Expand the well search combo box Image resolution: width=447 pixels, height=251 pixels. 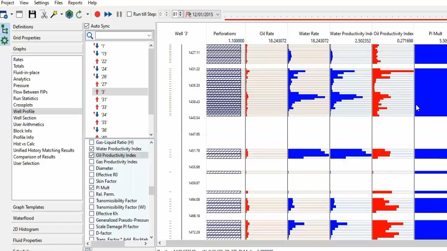click(149, 35)
